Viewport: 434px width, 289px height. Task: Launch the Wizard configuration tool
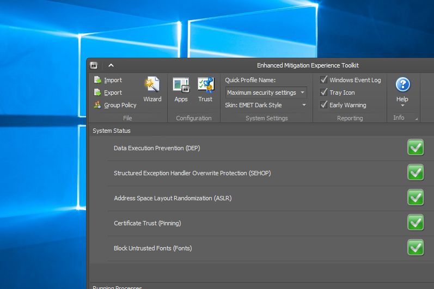point(152,90)
